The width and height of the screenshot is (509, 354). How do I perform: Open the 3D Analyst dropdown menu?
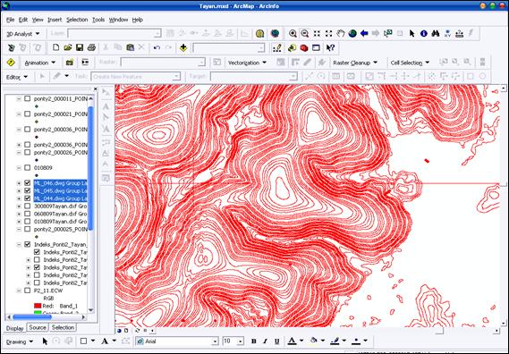pos(22,34)
